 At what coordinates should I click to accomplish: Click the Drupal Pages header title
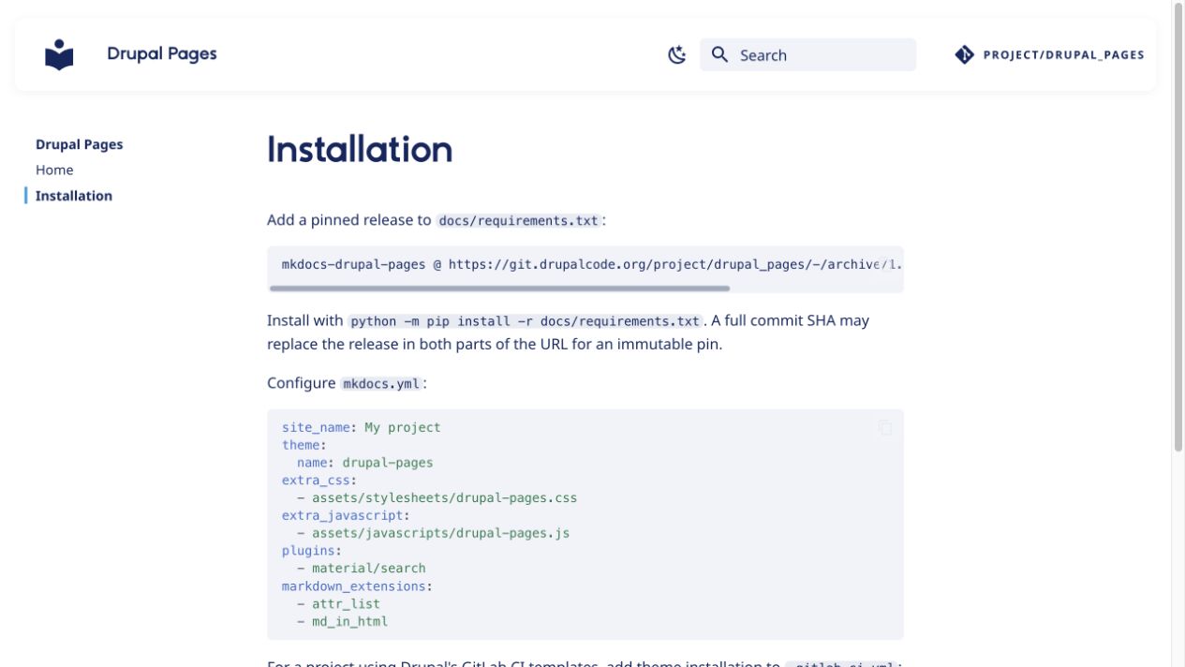point(162,53)
